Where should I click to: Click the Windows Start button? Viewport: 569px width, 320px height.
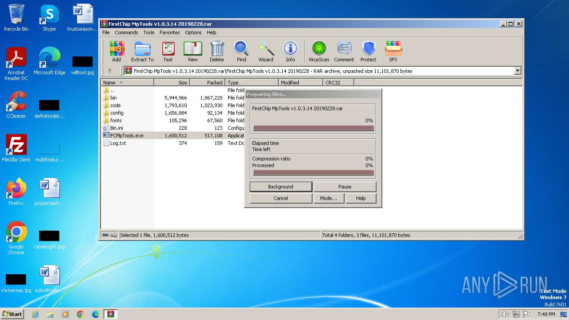tap(12, 314)
